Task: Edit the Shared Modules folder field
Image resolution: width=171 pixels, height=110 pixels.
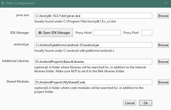Action: [93, 82]
